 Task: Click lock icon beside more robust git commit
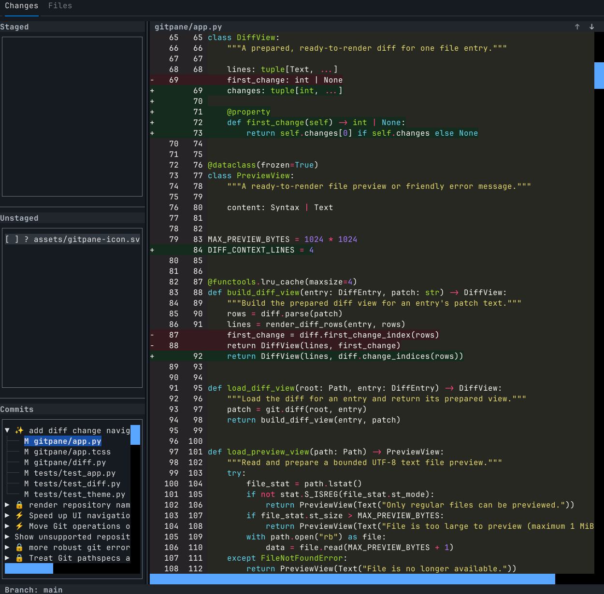click(19, 547)
